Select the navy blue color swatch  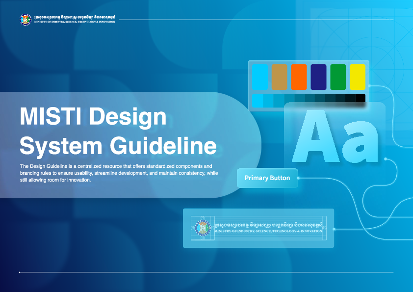[318, 77]
